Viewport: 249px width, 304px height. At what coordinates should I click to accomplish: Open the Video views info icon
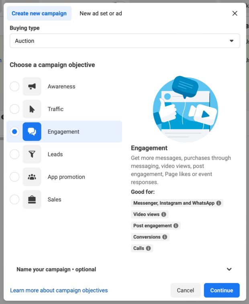pyautogui.click(x=163, y=214)
